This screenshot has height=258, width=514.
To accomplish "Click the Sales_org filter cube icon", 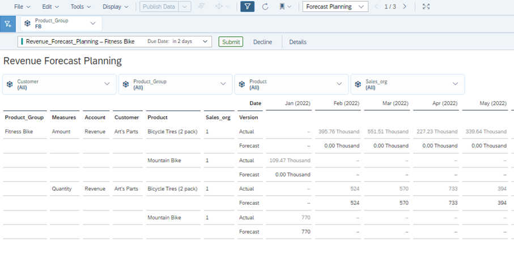I will 358,84.
